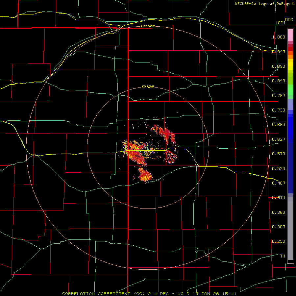The width and height of the screenshot is (296, 296).
Task: Select the 0.573 value on the color scale
Action: tap(279, 154)
